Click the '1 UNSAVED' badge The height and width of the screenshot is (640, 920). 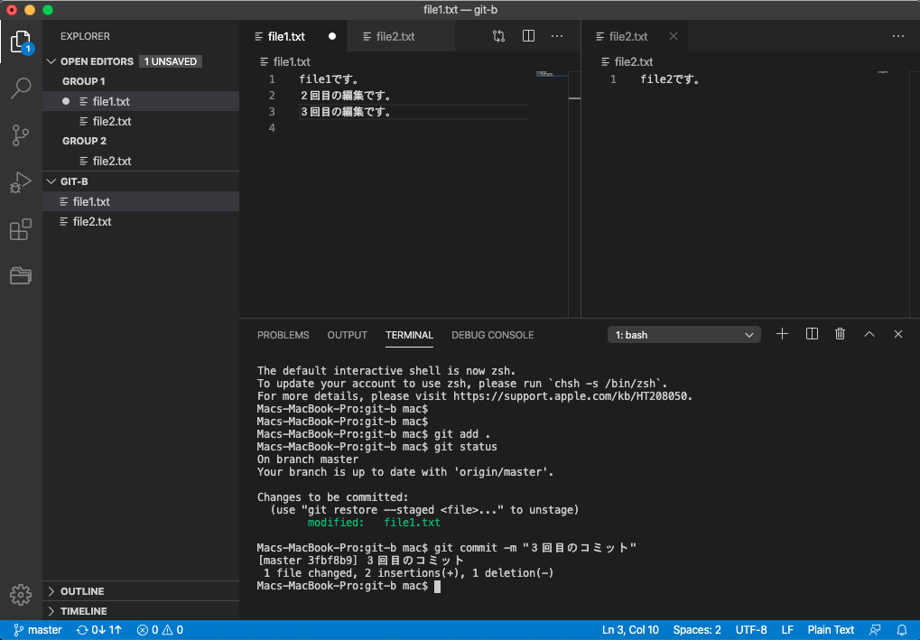[x=170, y=61]
